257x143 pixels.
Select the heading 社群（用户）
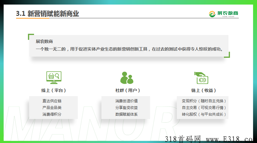pyautogui.click(x=128, y=90)
